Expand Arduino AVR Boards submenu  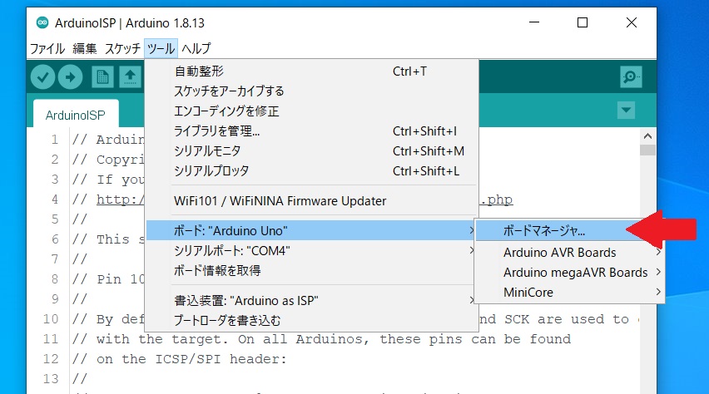point(569,252)
